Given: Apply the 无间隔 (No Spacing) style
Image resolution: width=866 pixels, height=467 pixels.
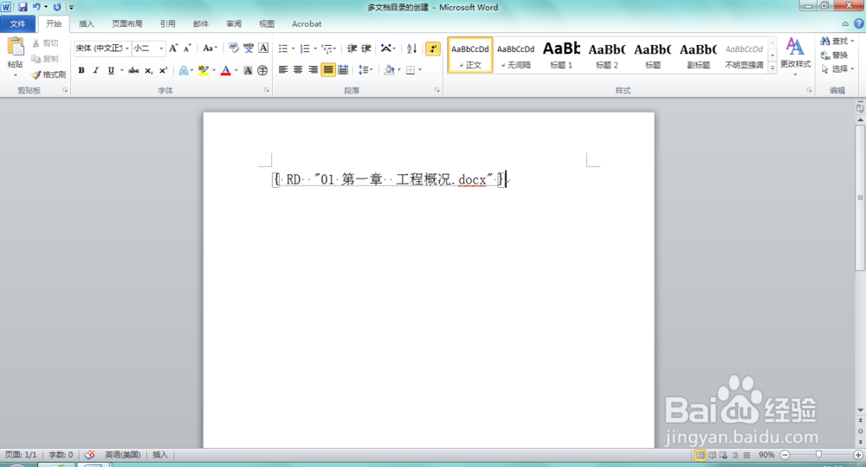Looking at the screenshot, I should [516, 55].
